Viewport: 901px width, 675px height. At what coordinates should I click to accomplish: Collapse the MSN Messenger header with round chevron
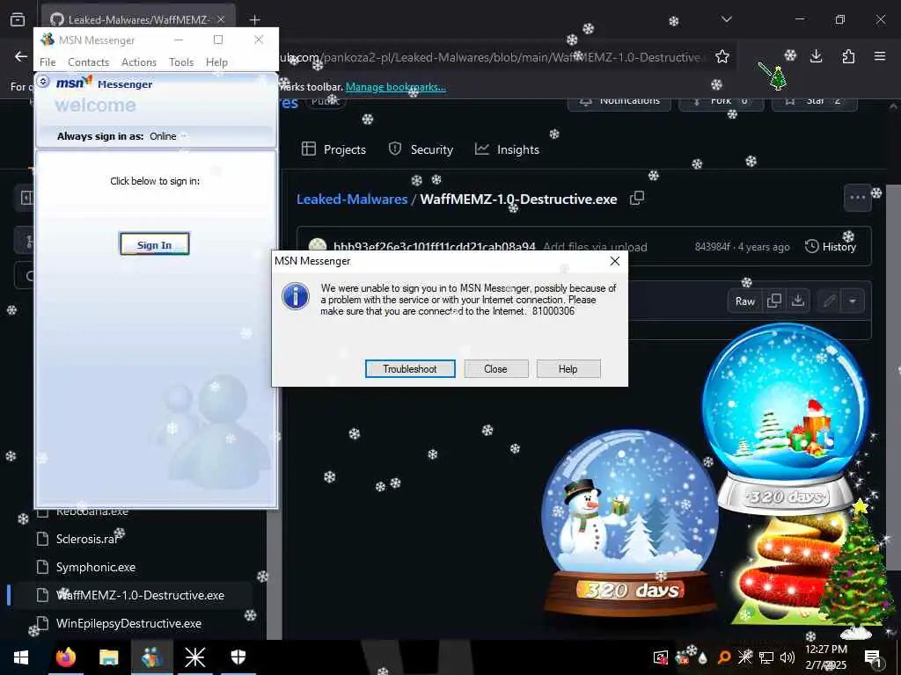[x=43, y=82]
